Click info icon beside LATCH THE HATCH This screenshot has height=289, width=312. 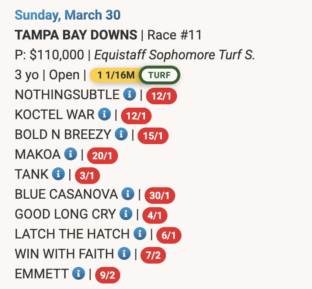tap(139, 234)
